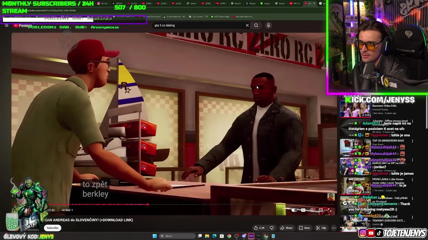Open the KICK Status Page bookmark
The width and height of the screenshot is (428, 240).
220,17
